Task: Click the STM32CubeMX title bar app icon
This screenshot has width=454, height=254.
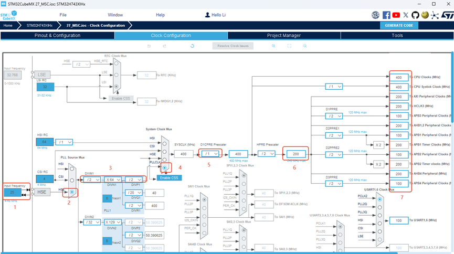Action: point(4,4)
